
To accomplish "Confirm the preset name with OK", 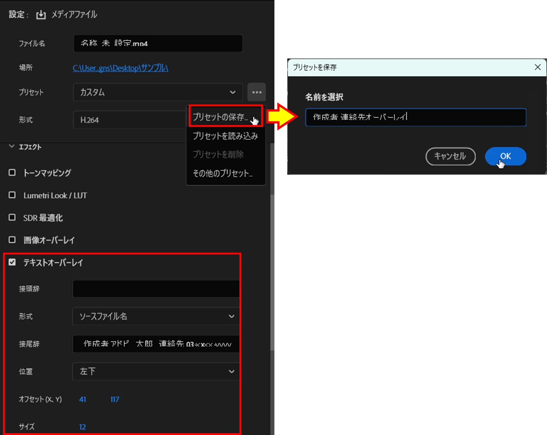I will pos(505,156).
